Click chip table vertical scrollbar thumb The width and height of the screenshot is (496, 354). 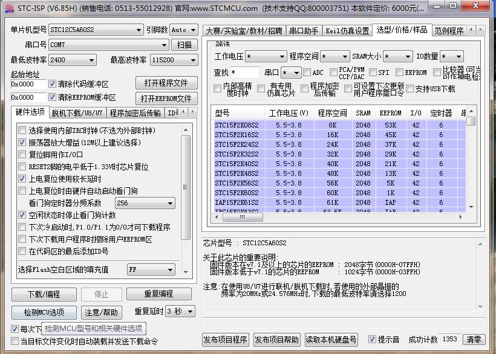[x=471, y=121]
